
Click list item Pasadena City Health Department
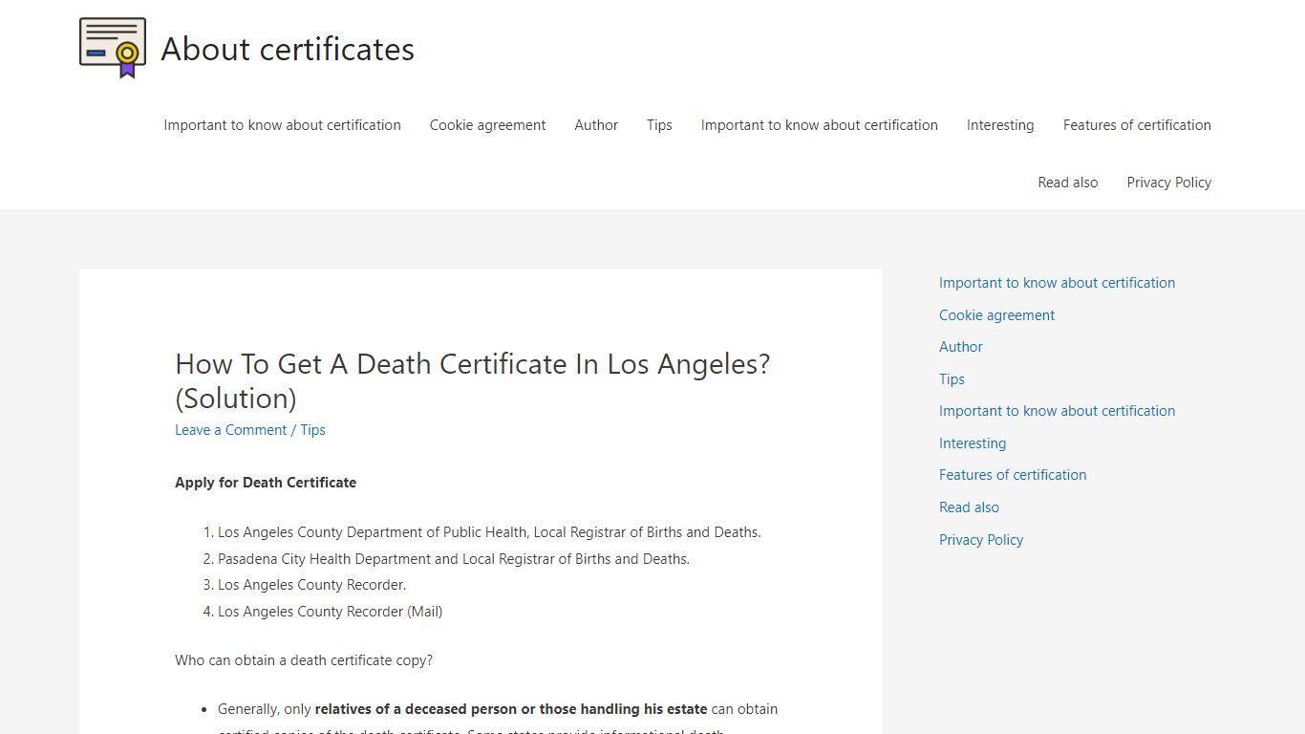[454, 559]
